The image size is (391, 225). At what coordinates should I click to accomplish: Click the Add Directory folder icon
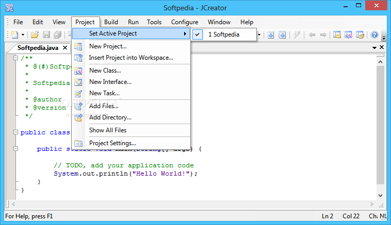point(78,117)
